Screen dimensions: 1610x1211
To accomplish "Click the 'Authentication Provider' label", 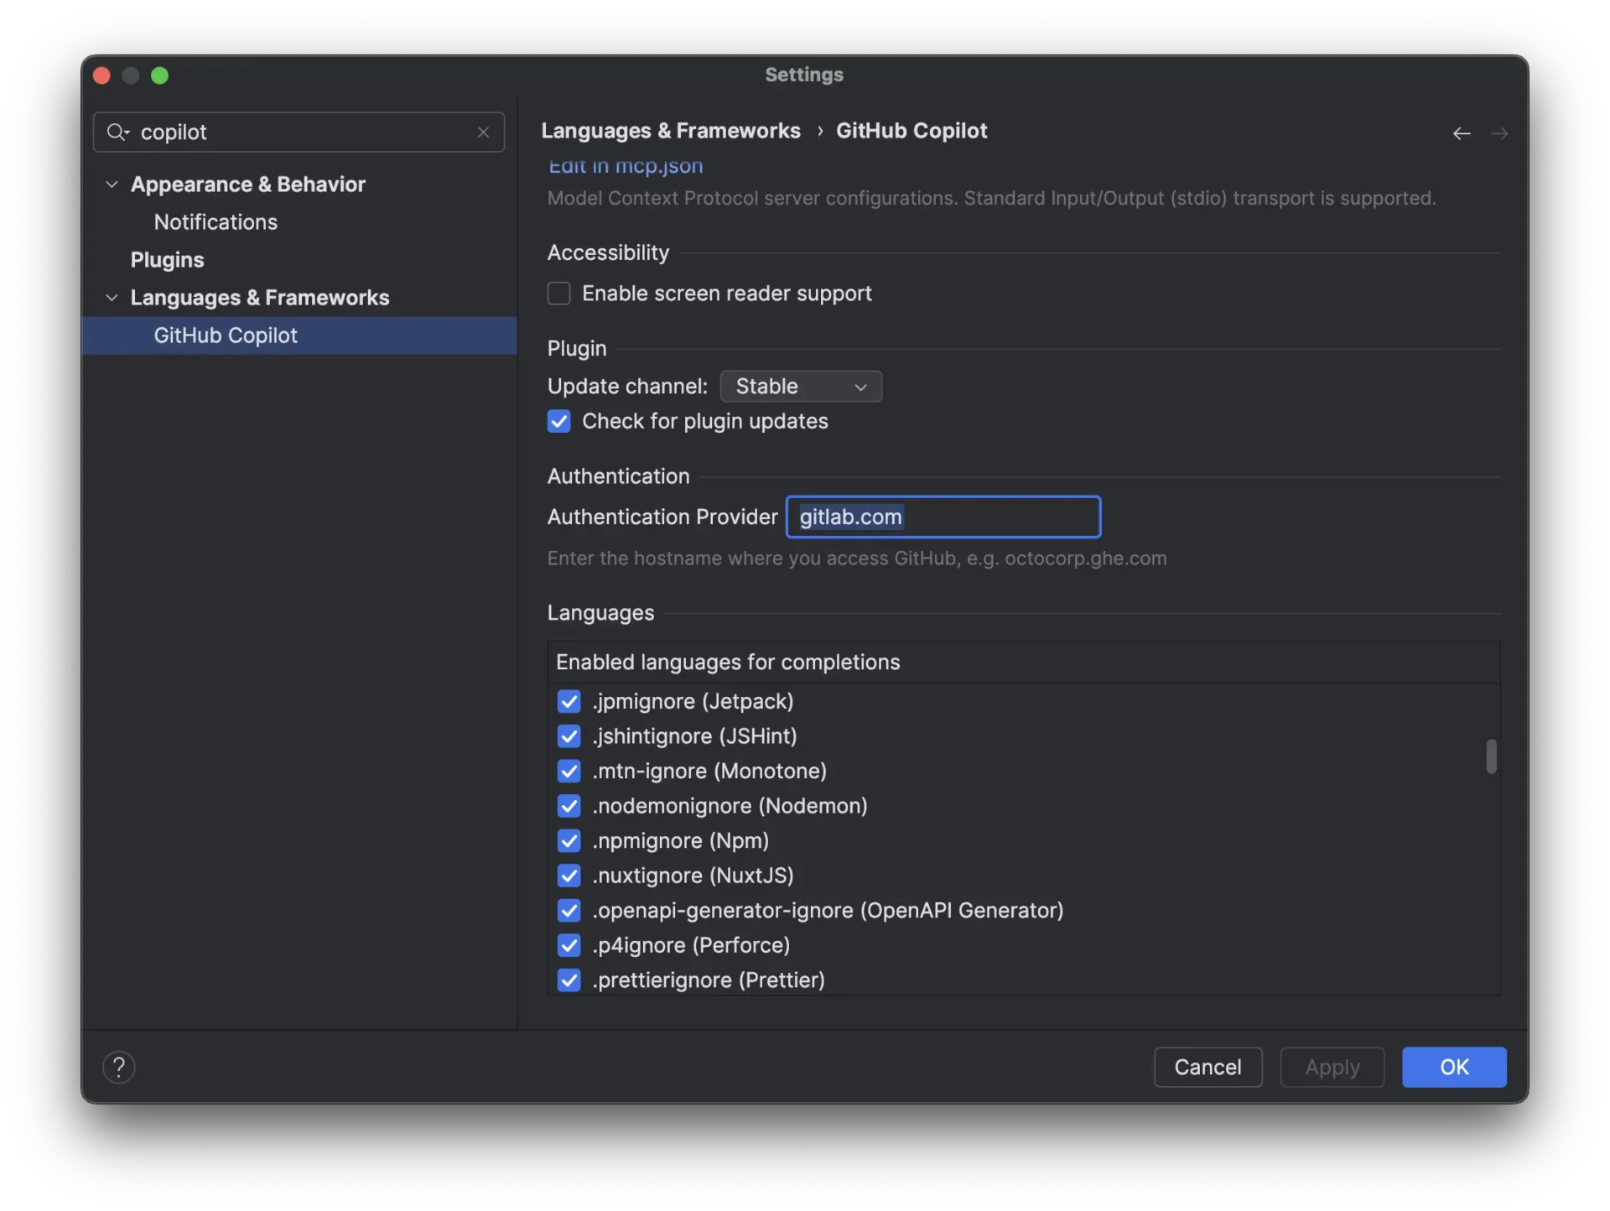I will pos(662,517).
